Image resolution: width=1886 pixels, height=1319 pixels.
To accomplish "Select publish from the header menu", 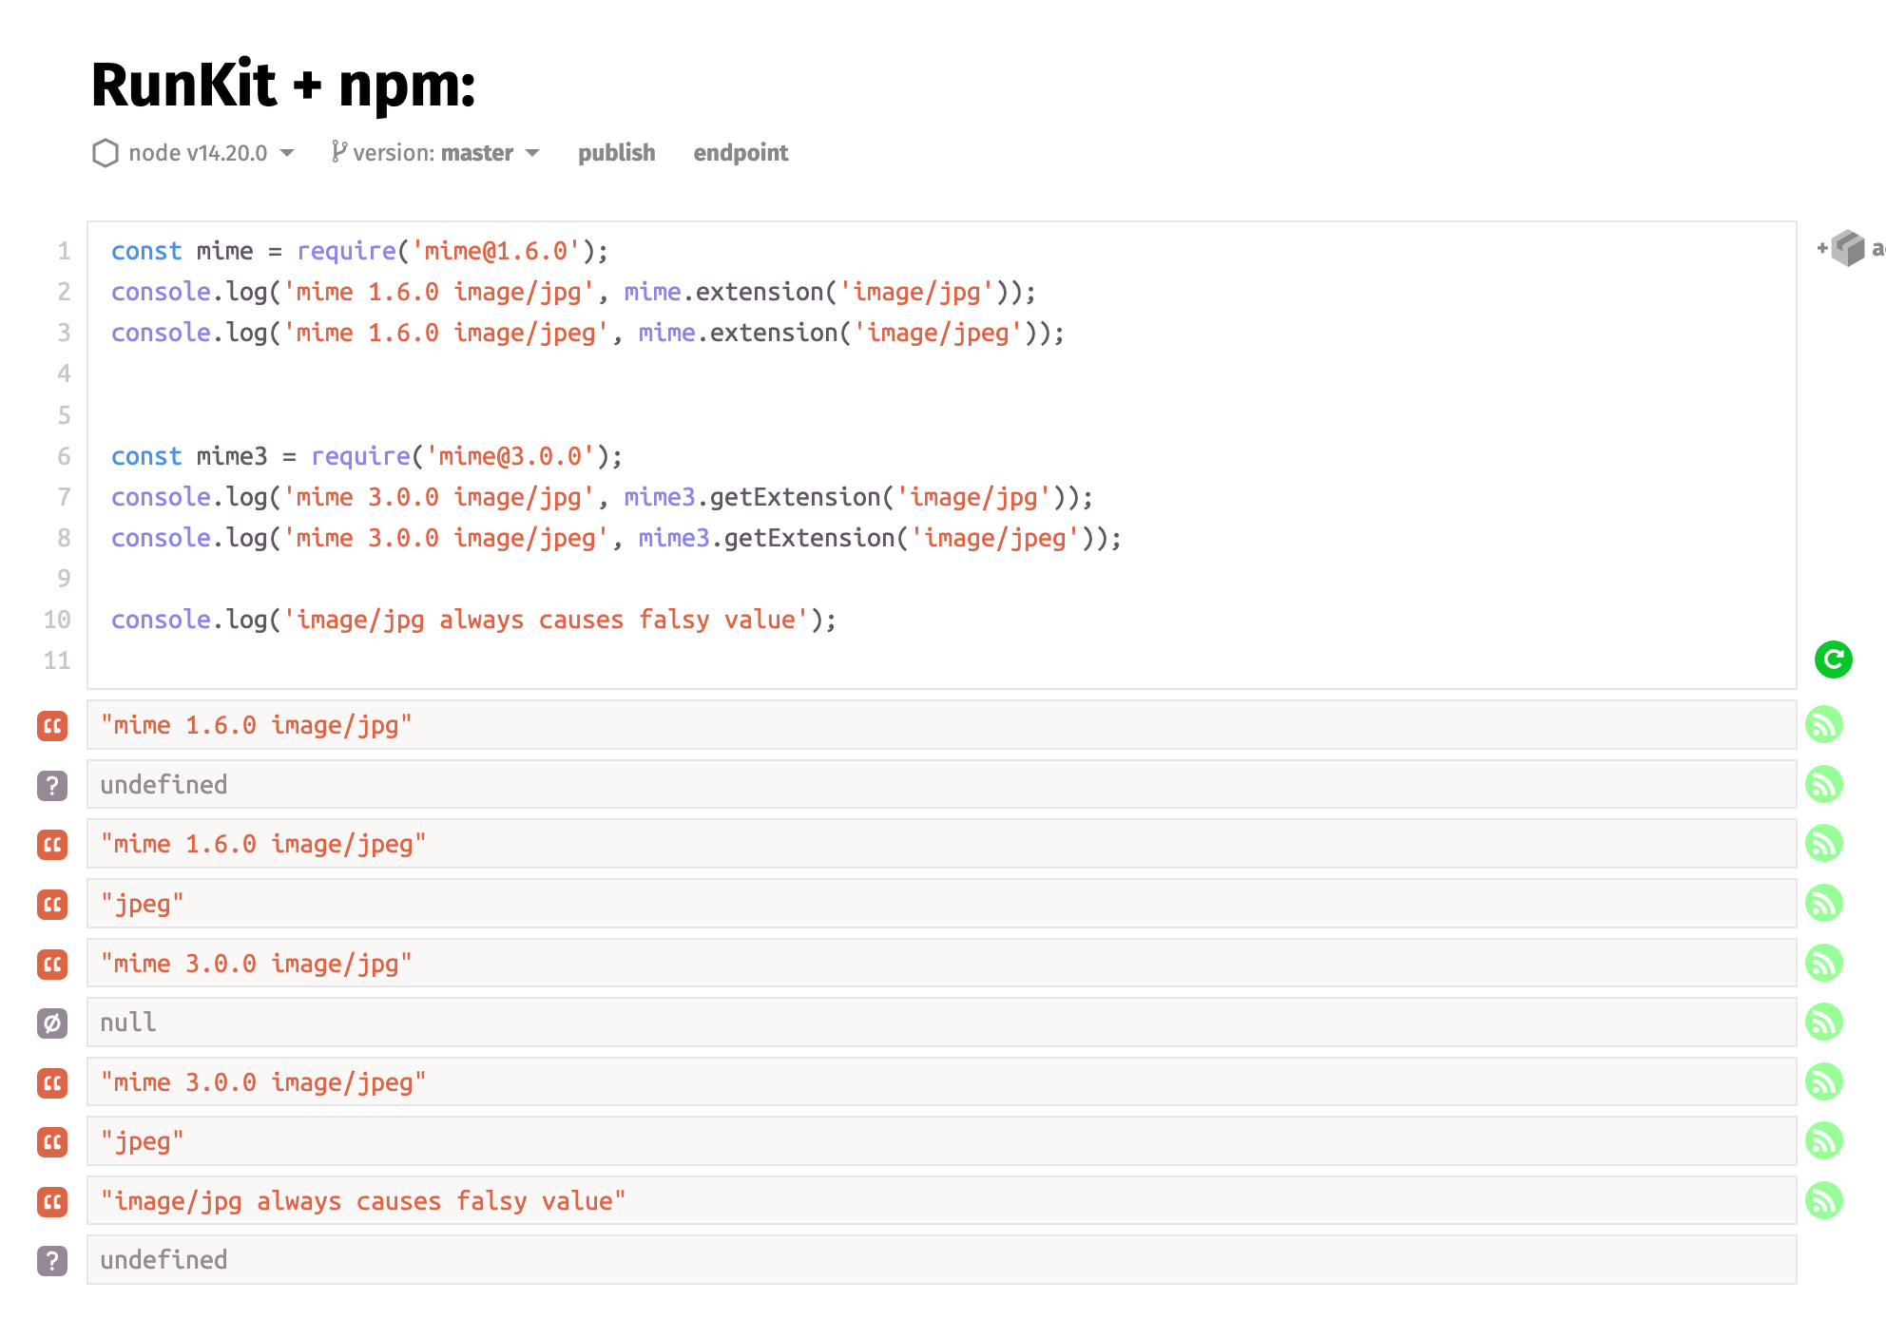I will click(616, 152).
